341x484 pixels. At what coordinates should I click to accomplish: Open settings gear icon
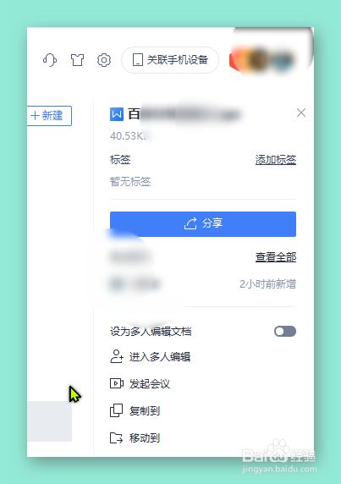104,60
